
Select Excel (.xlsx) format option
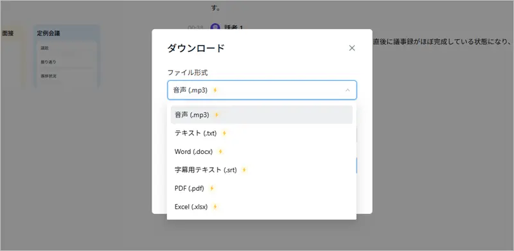point(261,207)
